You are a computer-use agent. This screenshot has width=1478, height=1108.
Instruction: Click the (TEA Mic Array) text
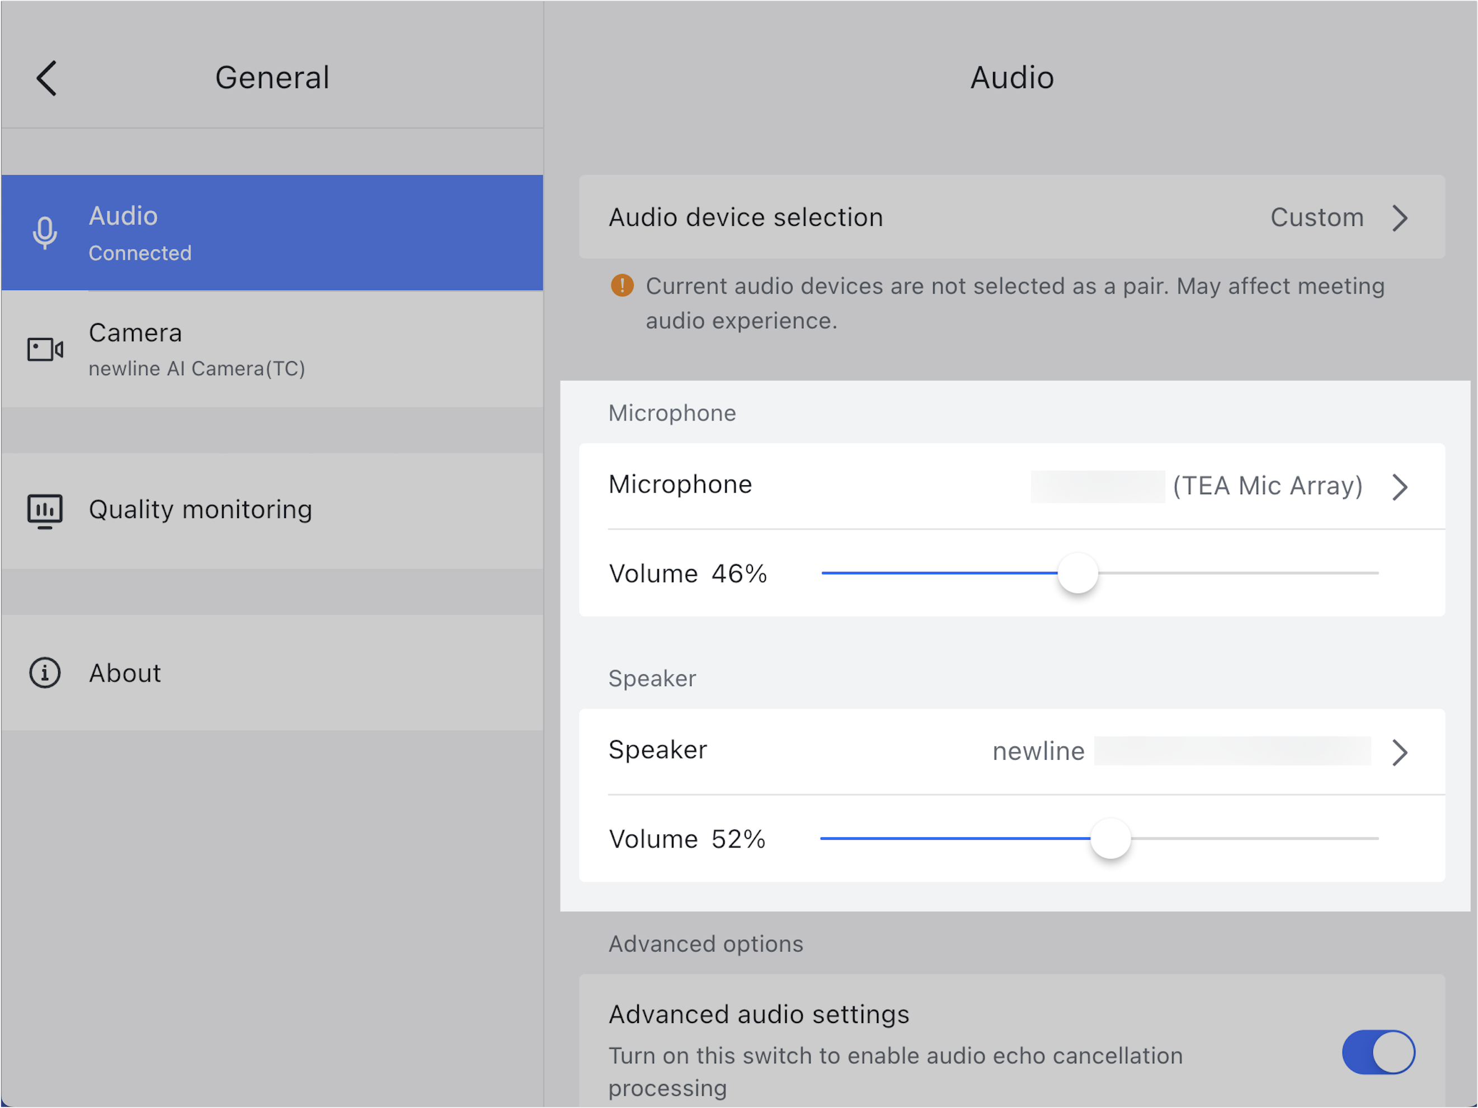(x=1268, y=486)
